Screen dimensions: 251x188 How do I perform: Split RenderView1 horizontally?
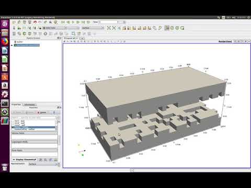coord(235,41)
